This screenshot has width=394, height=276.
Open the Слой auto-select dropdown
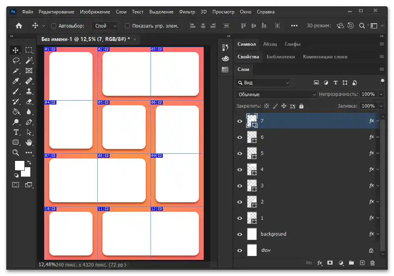tap(105, 26)
